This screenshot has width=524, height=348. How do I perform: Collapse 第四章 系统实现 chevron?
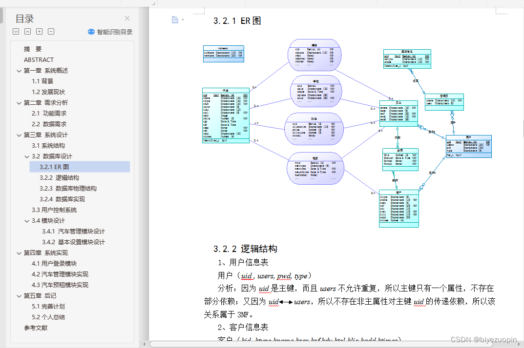(x=19, y=253)
